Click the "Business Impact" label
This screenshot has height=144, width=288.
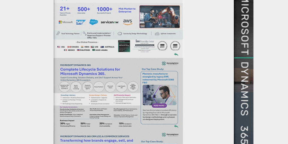pyautogui.click(x=67, y=121)
